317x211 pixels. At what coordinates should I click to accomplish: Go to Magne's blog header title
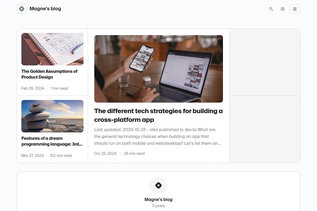45,9
